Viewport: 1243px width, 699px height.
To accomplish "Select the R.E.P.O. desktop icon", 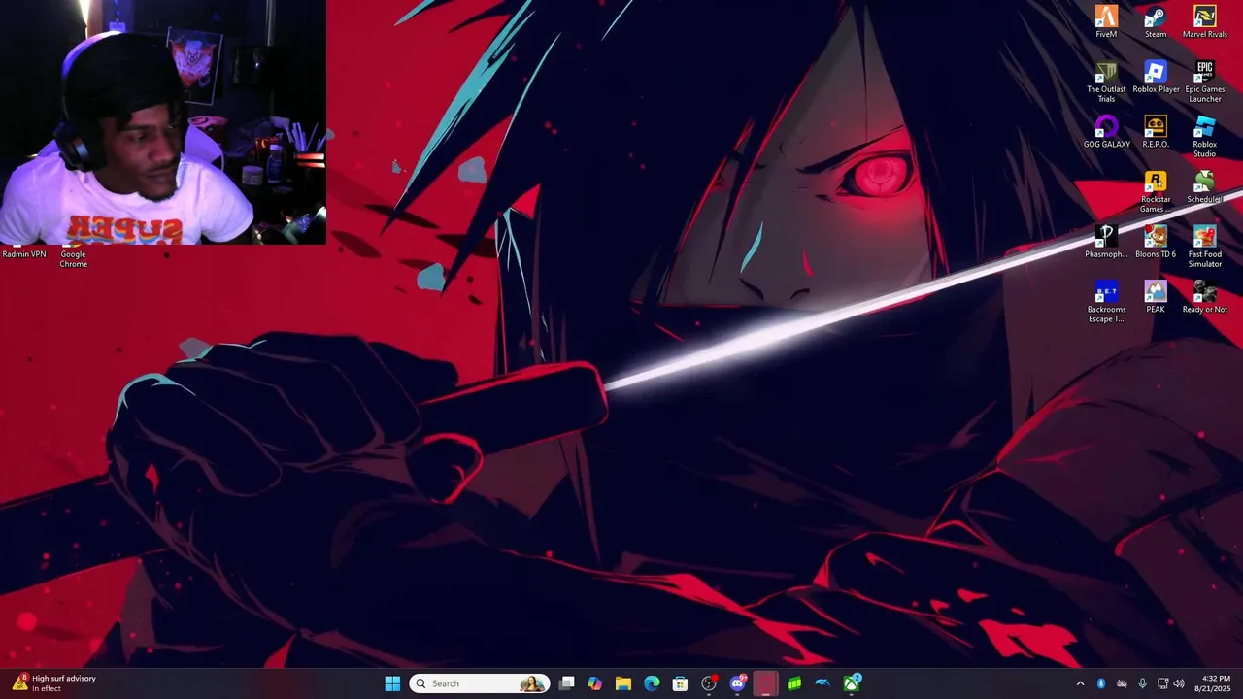I will [1155, 132].
